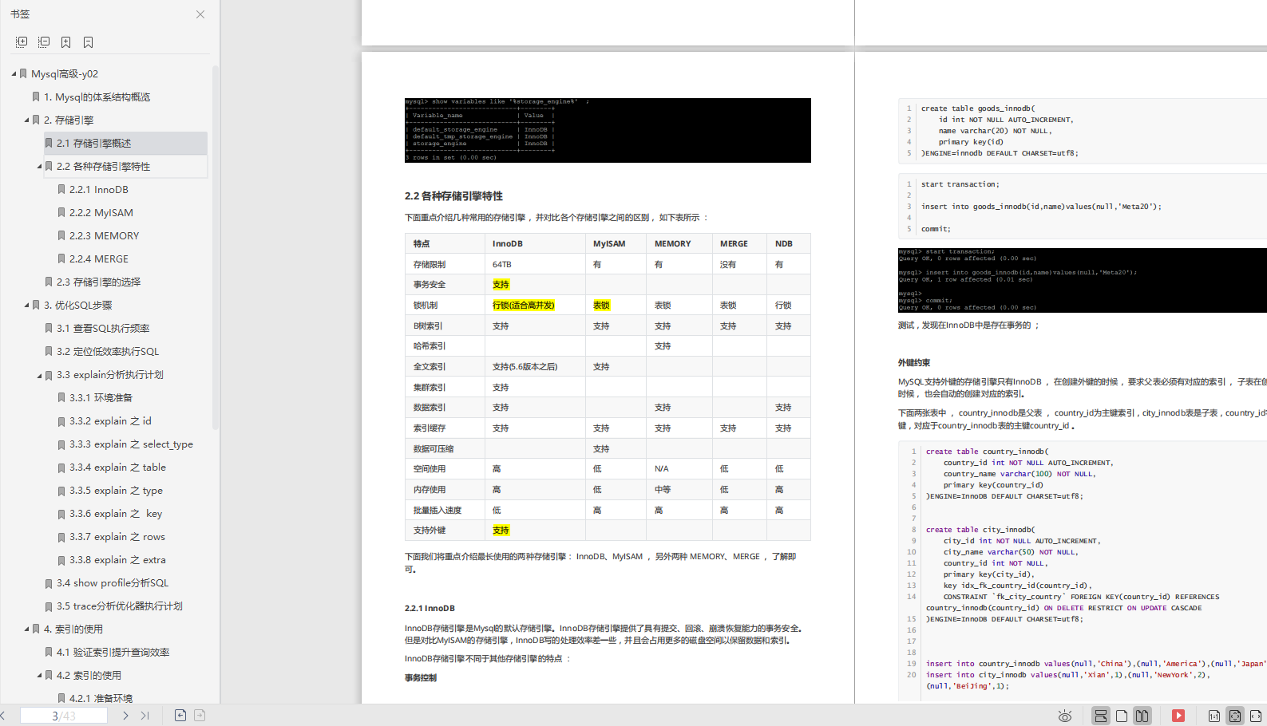Click the bookmarks panel vertical scrollbar

pyautogui.click(x=215, y=247)
